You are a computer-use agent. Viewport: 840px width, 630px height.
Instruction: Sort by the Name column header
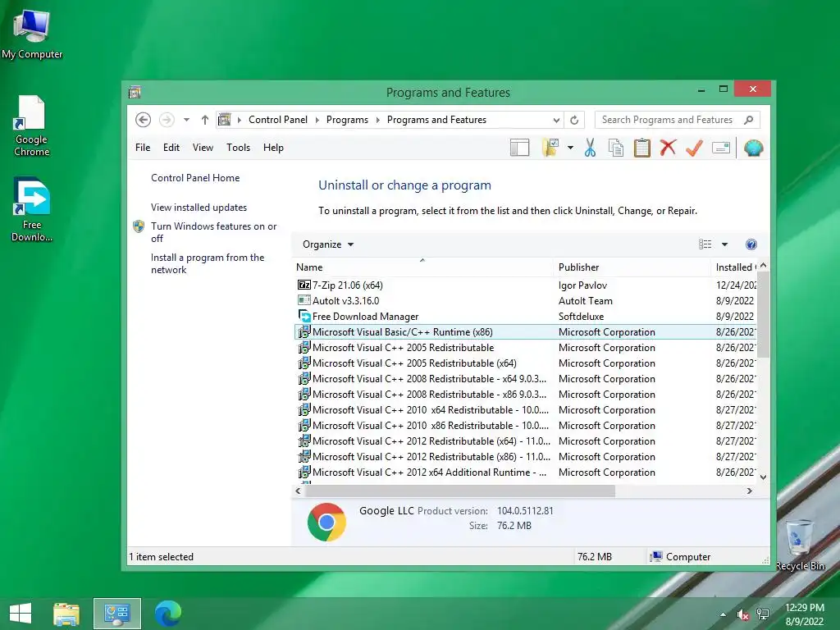tap(422, 267)
